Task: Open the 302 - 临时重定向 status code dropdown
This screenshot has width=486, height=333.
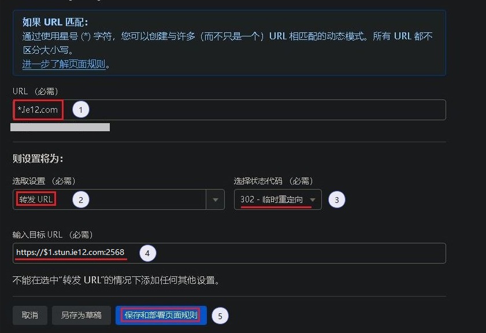Action: point(277,200)
